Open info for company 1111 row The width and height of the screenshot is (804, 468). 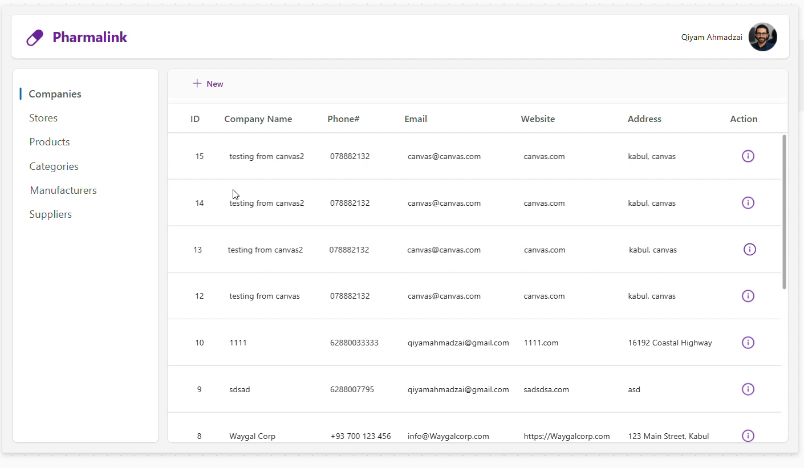748,343
